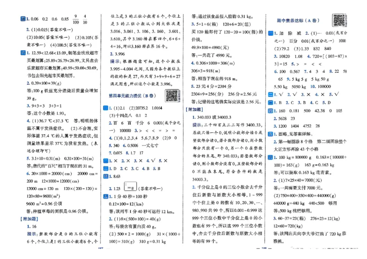Viewport: 367px width, 259px height.
Task: Click the answer '1. 340.033 或 34003.3'
Action: click(x=212, y=117)
